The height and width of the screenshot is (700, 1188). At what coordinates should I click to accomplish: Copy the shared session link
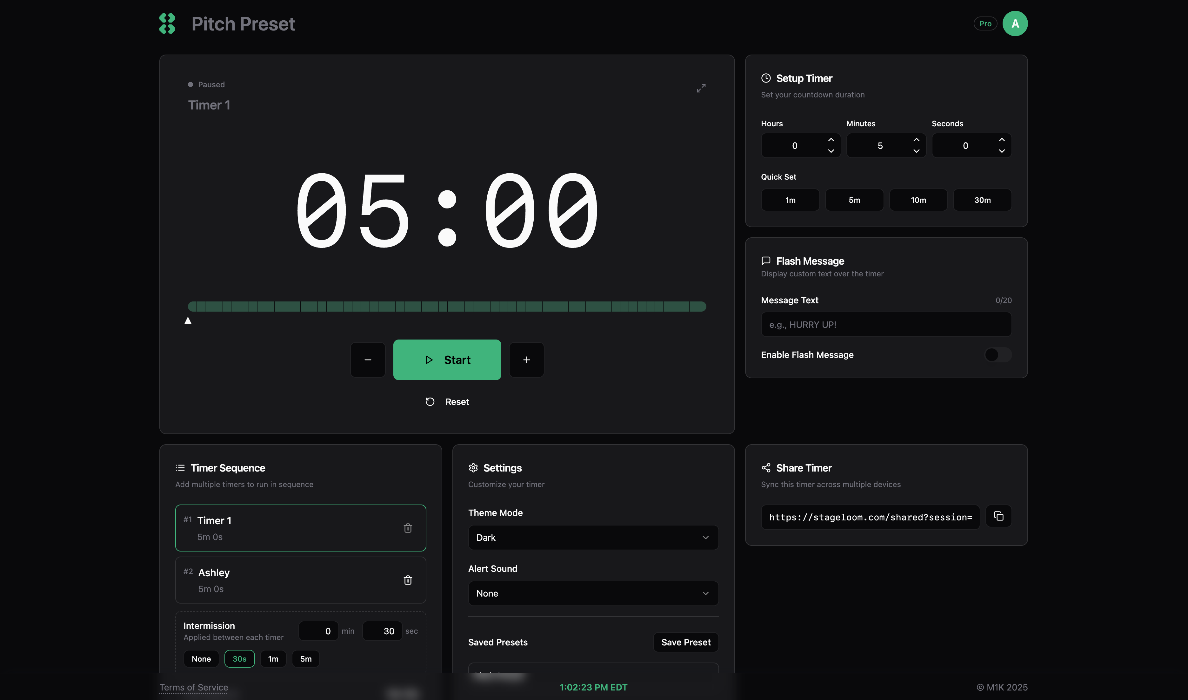(998, 516)
